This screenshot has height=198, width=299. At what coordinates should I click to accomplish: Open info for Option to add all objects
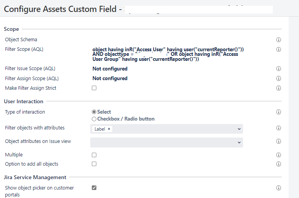(279, 164)
